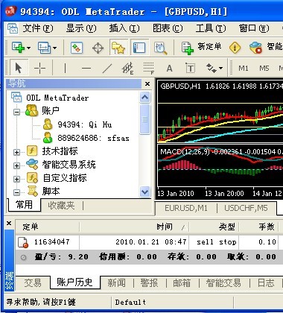This screenshot has width=283, height=313.
Task: Toggle the Market Watch window icon
Action: pos(77,48)
